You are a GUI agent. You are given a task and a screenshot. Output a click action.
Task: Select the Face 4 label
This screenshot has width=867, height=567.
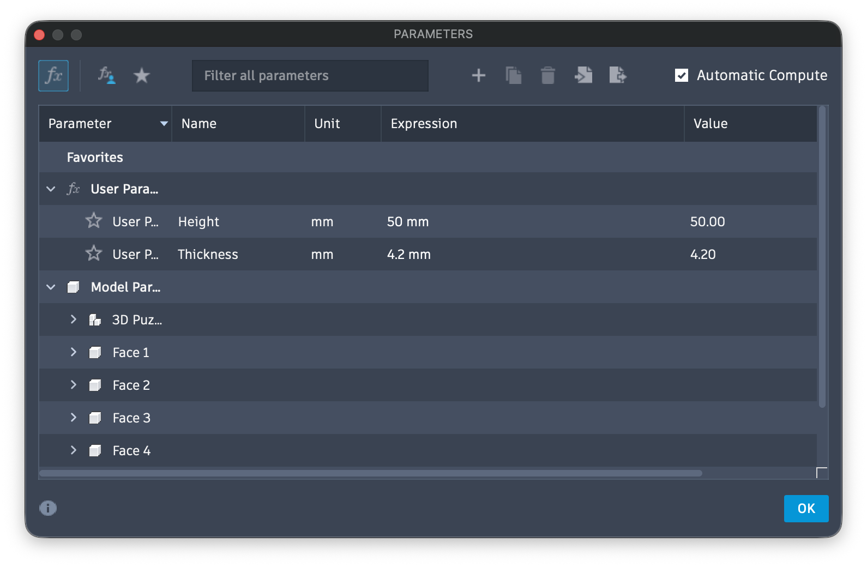click(131, 451)
